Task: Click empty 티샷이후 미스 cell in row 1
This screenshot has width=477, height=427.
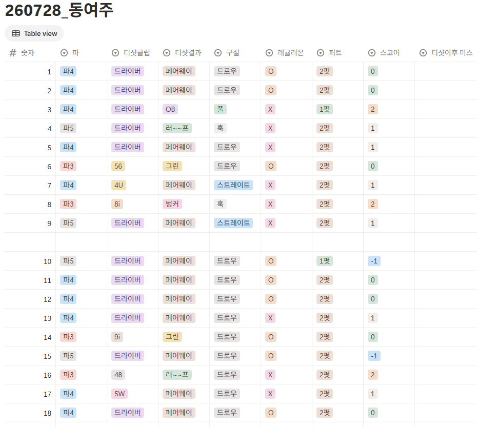Action: tap(446, 71)
